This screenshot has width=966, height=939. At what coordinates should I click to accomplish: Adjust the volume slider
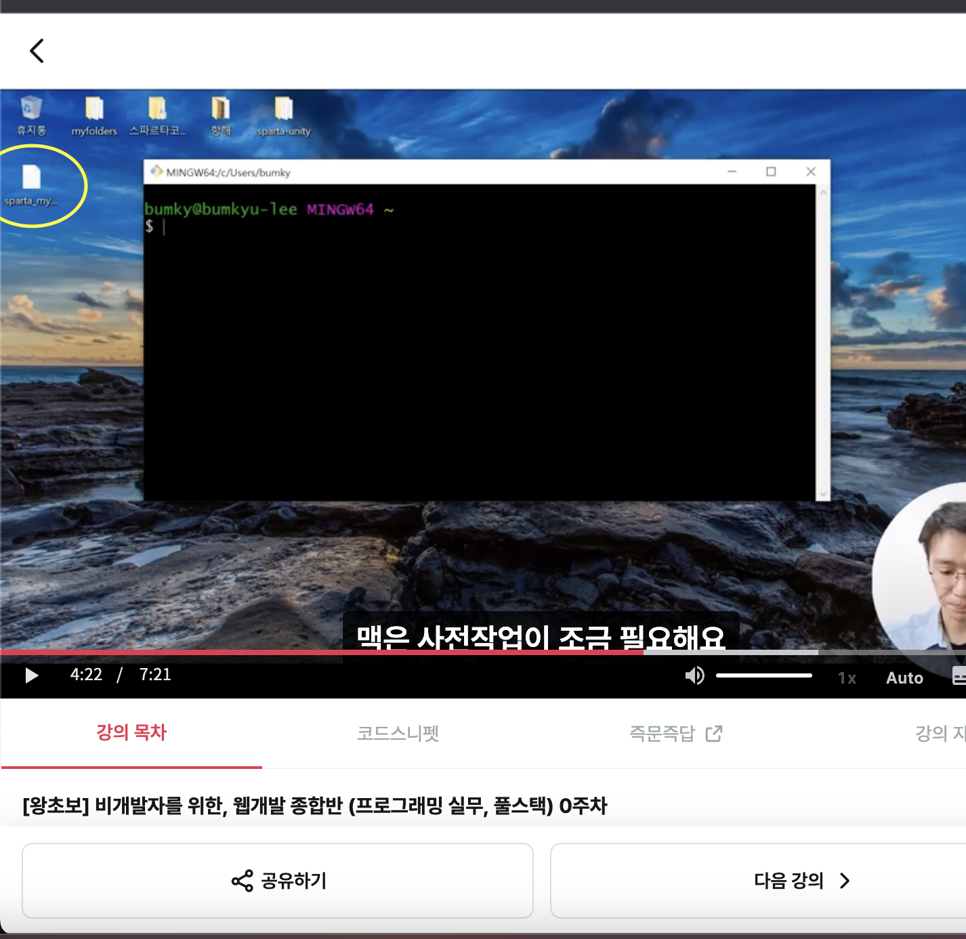pos(764,675)
